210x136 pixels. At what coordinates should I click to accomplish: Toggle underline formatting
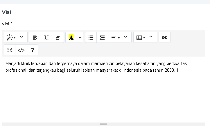[x=46, y=37]
